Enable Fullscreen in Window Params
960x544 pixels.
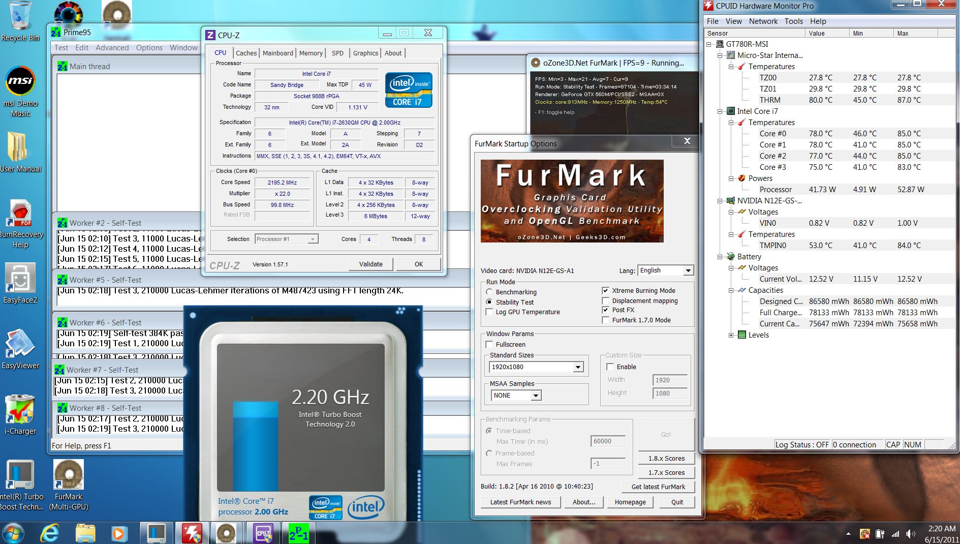coord(489,345)
